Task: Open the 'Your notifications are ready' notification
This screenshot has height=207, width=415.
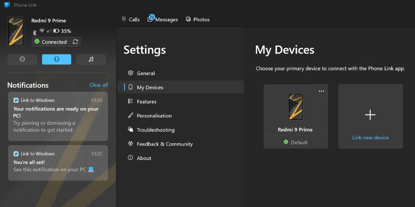Action: pos(58,116)
